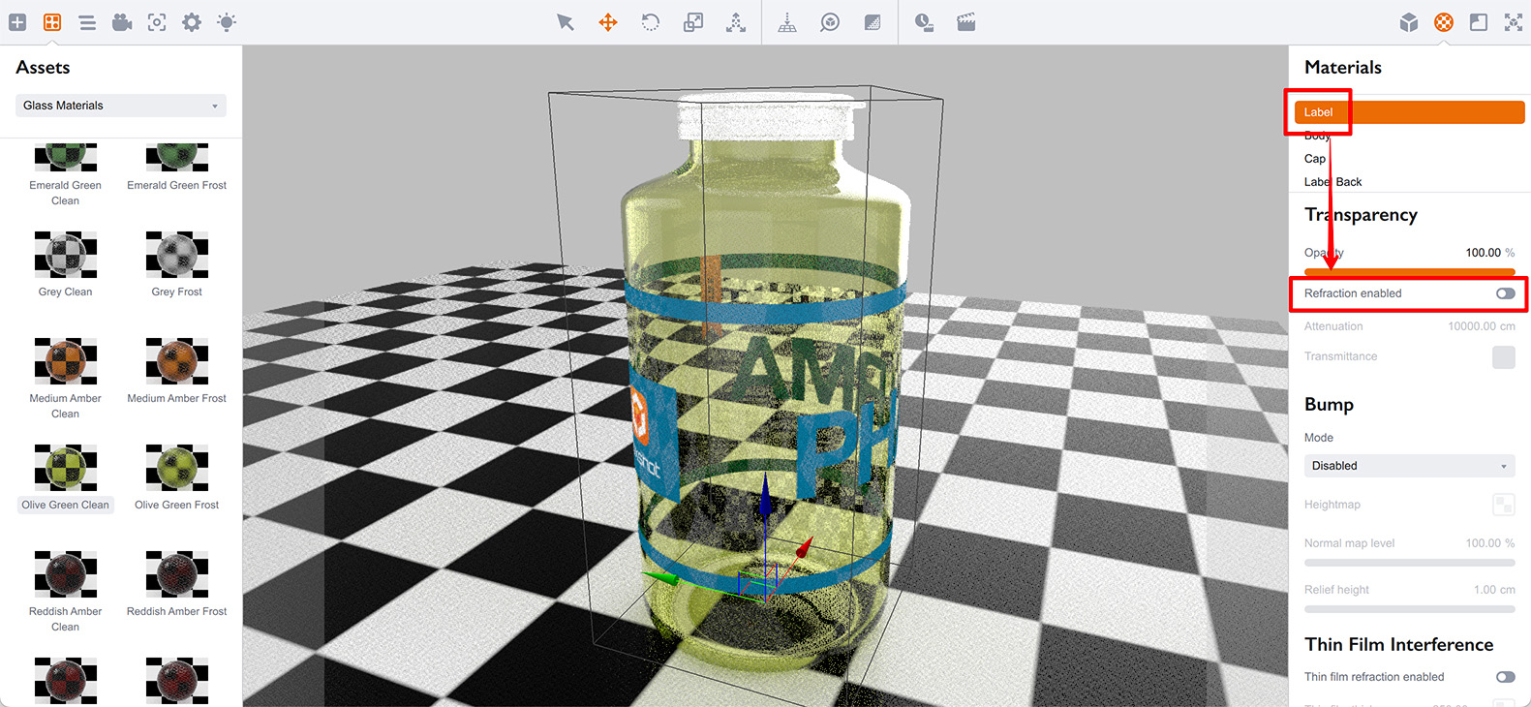This screenshot has width=1531, height=707.
Task: Open the Bump Mode dropdown
Action: pyautogui.click(x=1409, y=466)
